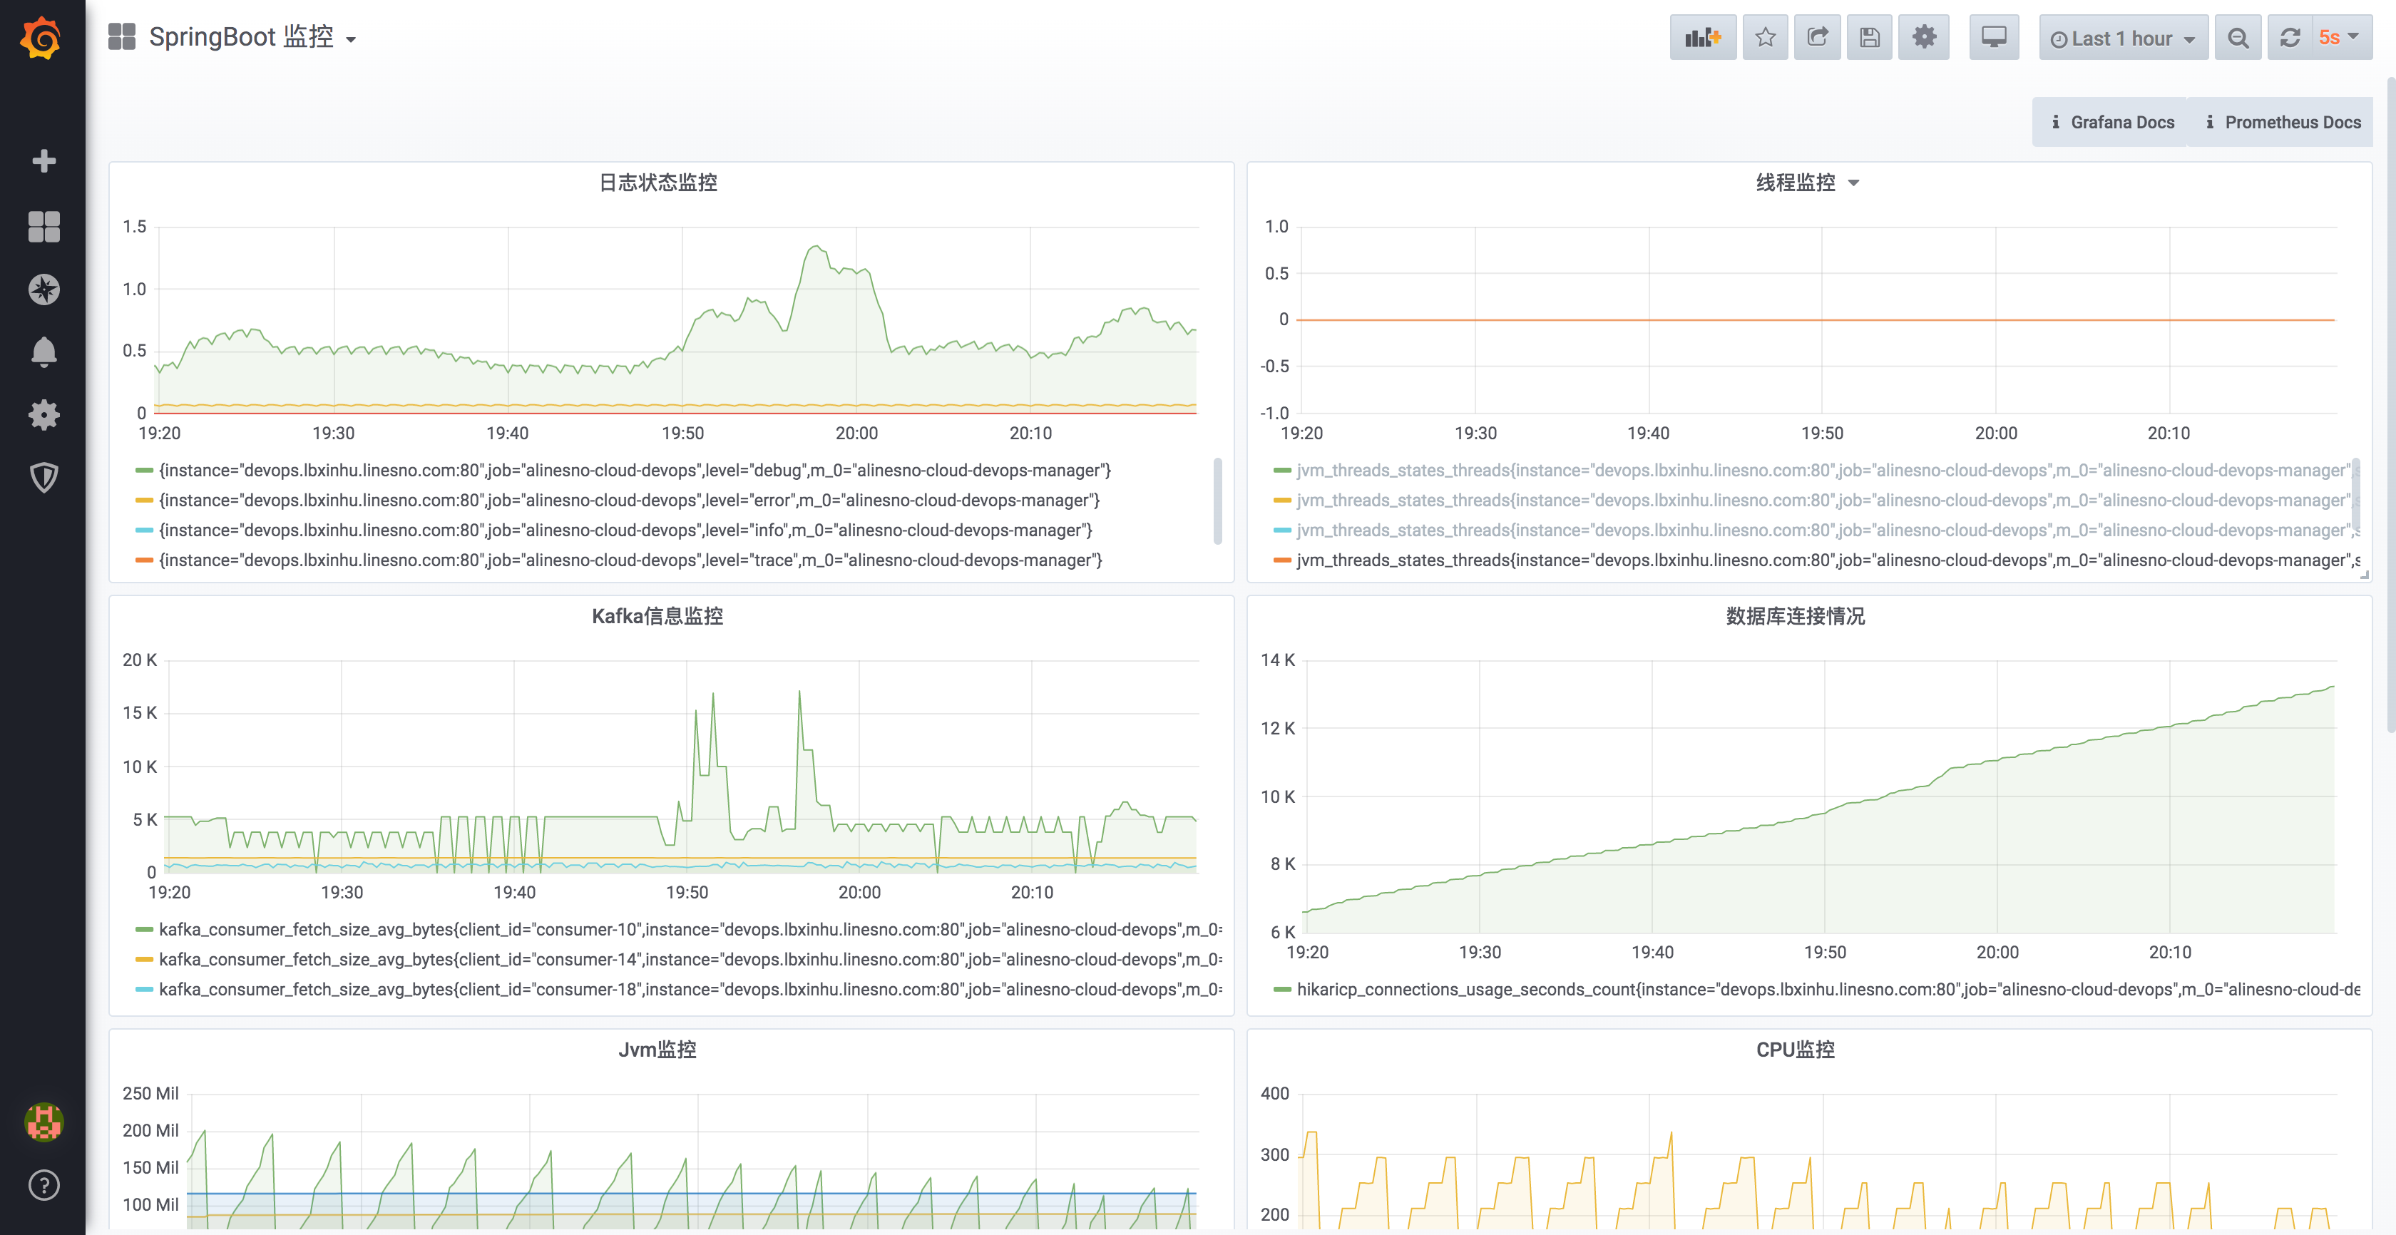
Task: Toggle the level="error" legend series
Action: click(629, 501)
